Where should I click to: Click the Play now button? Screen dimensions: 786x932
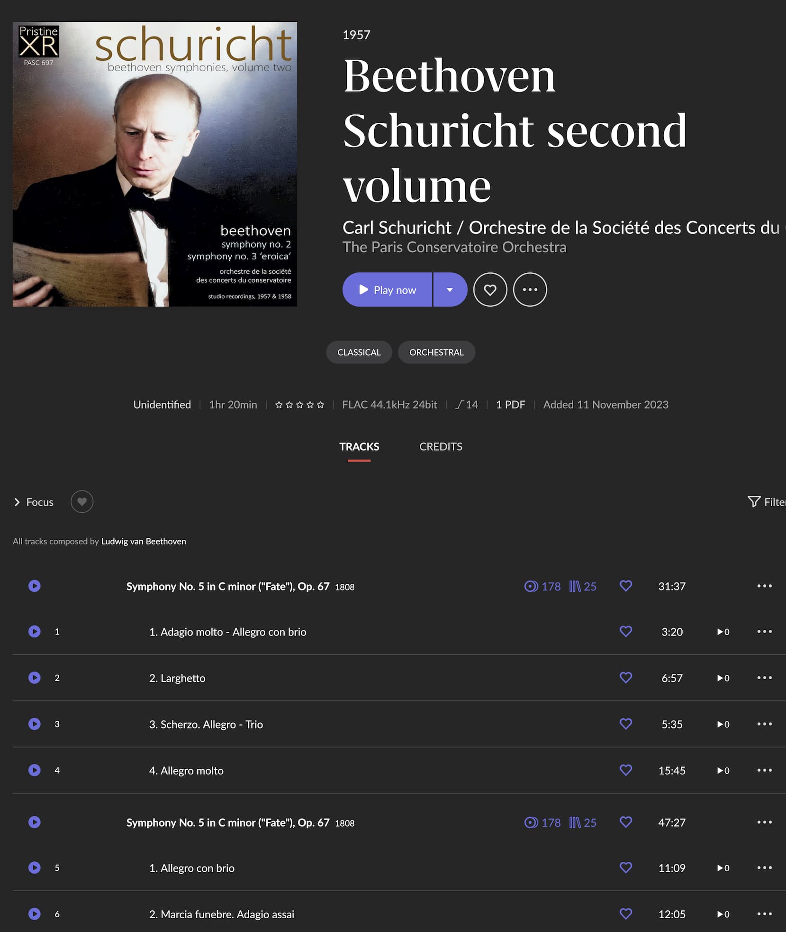pyautogui.click(x=388, y=289)
